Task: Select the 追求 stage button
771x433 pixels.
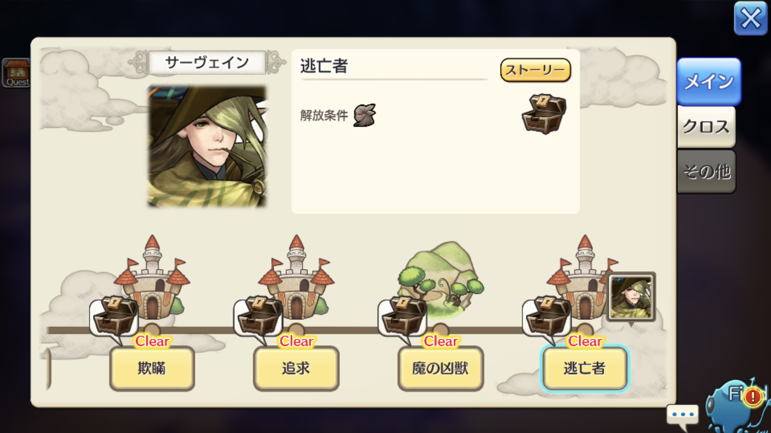Action: coord(296,368)
